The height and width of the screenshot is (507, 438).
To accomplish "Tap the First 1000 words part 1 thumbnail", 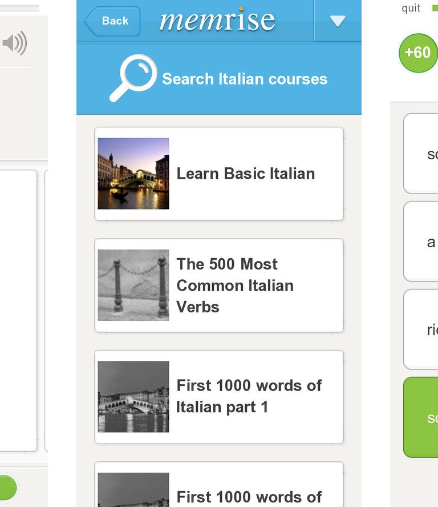I will [133, 396].
